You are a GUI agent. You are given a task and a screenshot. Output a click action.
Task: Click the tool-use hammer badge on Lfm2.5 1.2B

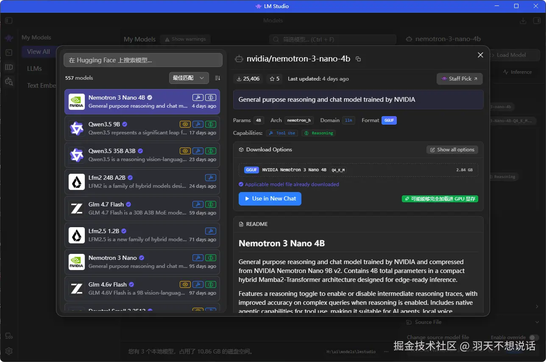coord(211,231)
